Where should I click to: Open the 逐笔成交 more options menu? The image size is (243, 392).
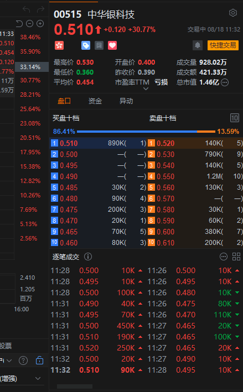(x=223, y=257)
